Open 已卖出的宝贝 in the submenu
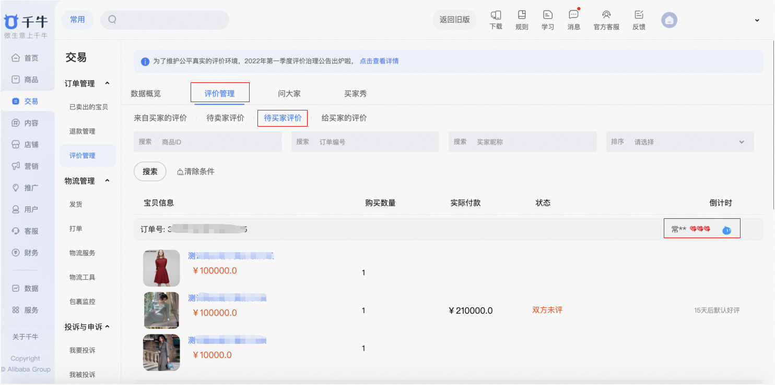The image size is (775, 385). [89, 107]
